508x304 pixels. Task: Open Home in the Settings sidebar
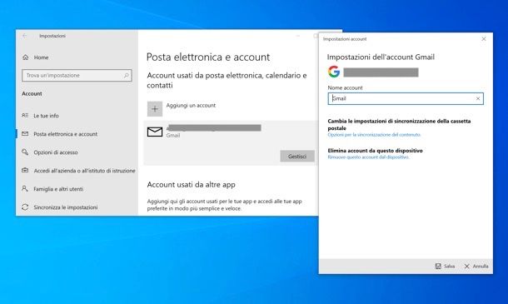click(41, 57)
